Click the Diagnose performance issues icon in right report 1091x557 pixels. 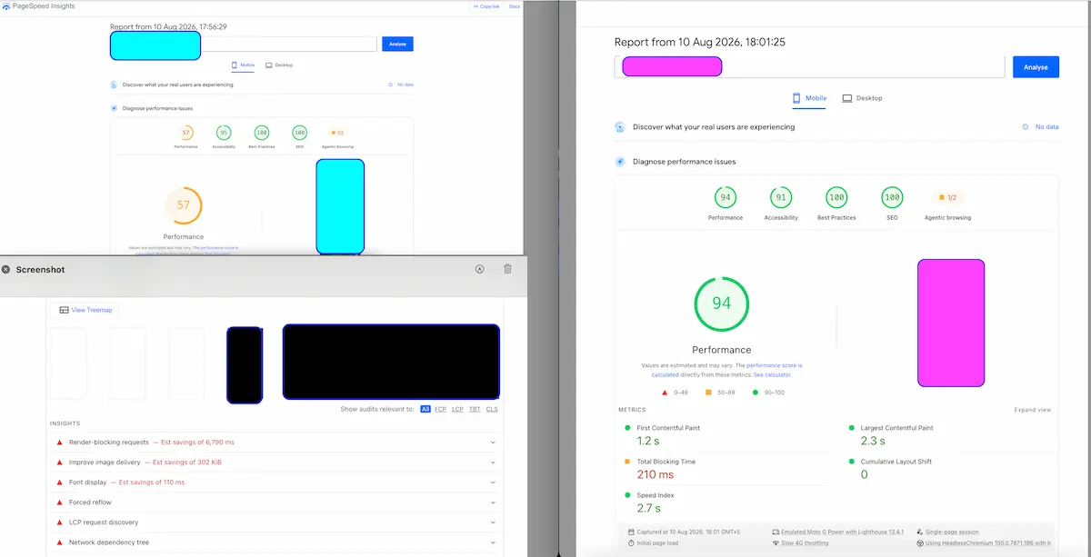coord(619,162)
